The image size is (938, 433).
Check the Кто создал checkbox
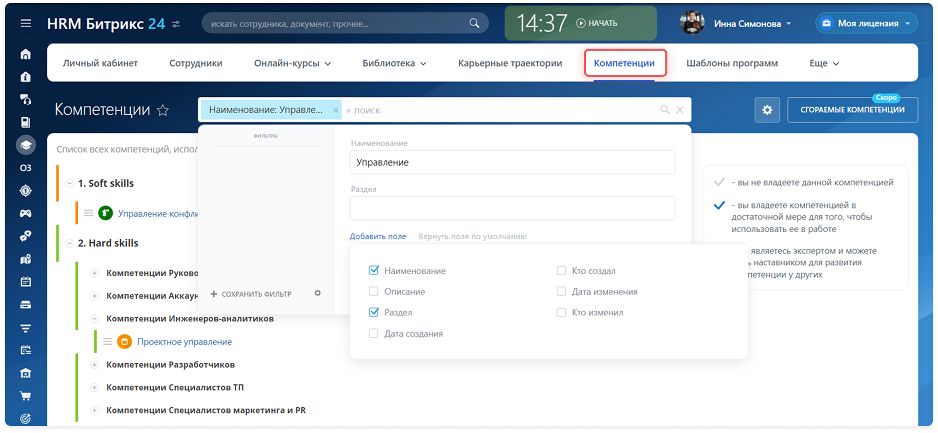(x=561, y=271)
